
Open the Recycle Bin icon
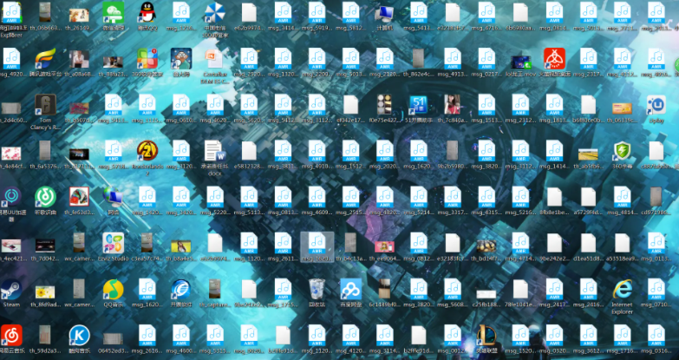point(317,289)
